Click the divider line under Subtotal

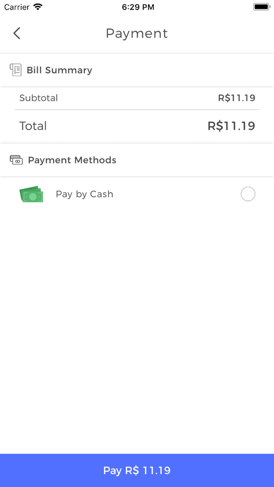pyautogui.click(x=137, y=110)
